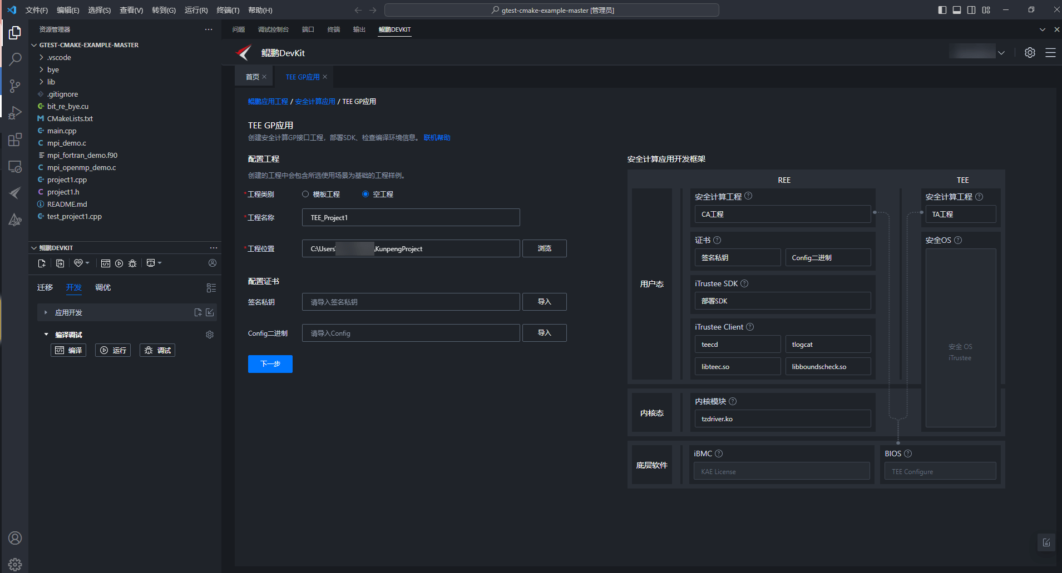Click the feedback icon at bottom right

1046,542
